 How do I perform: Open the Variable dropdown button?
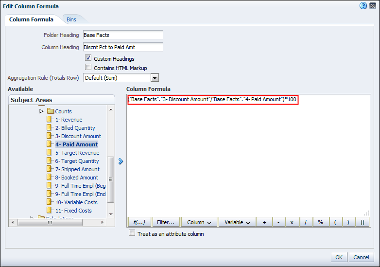coord(237,222)
